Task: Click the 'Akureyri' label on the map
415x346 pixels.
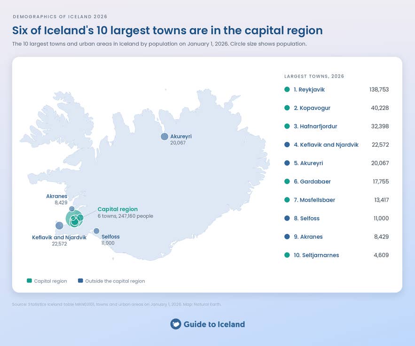Action: (181, 136)
